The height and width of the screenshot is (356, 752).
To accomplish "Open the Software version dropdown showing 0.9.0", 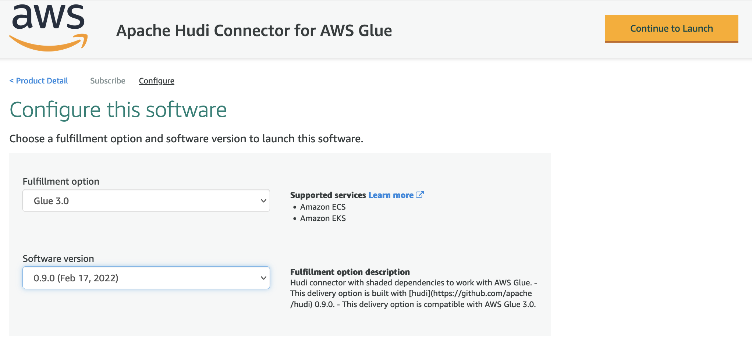I will (x=146, y=278).
